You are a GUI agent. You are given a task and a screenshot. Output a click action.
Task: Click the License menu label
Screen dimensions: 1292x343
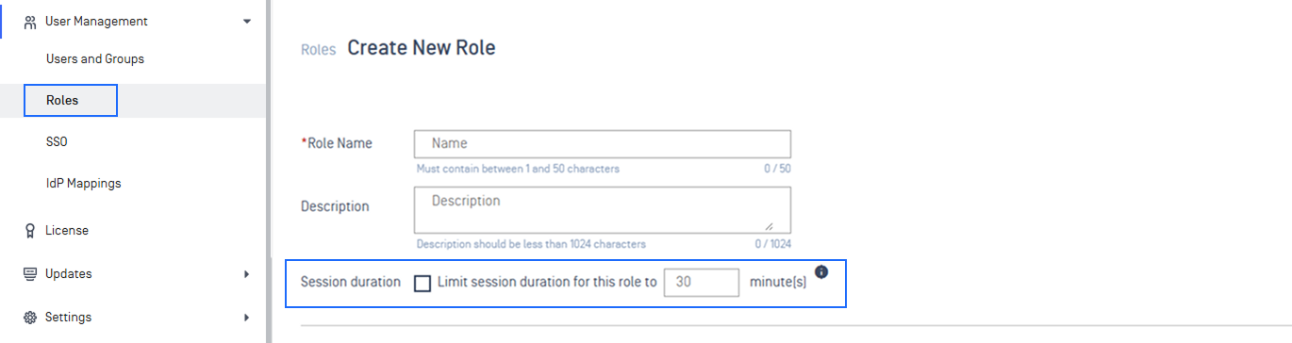(67, 230)
